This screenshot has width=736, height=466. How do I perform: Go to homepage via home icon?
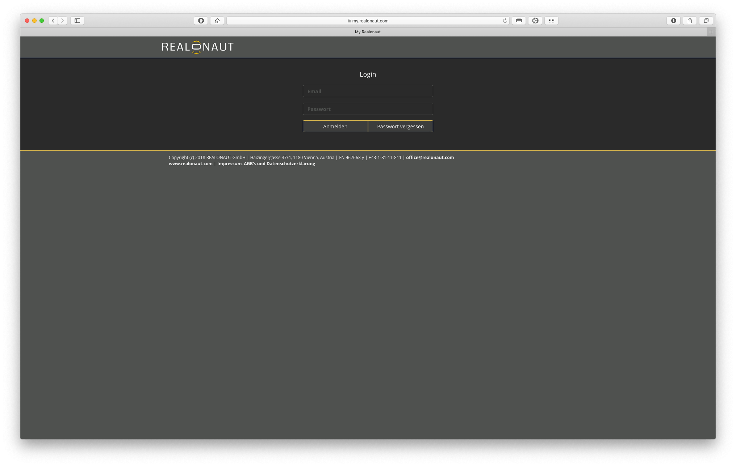point(217,21)
